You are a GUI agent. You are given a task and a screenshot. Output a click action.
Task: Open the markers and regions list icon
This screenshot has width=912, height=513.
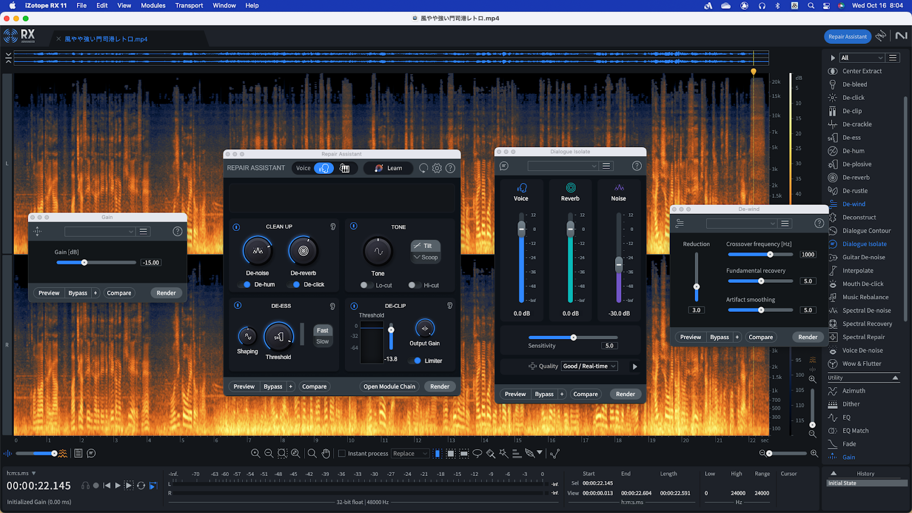[78, 454]
